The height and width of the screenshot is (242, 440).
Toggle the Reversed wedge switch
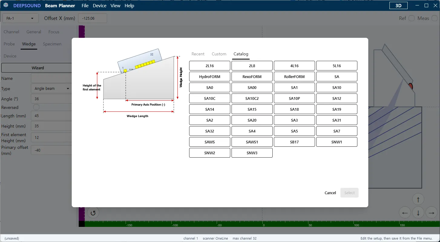pyautogui.click(x=36, y=107)
